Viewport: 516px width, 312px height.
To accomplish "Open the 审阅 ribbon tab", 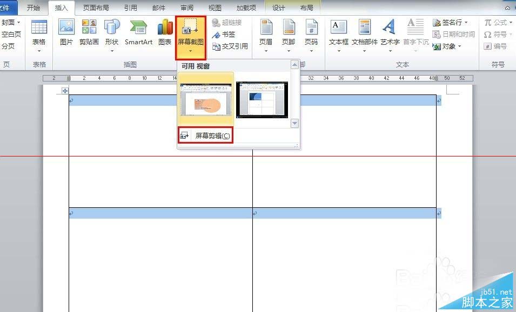I will (186, 8).
